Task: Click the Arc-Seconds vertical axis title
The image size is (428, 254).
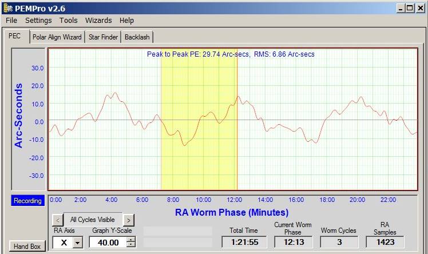Action: pyautogui.click(x=18, y=116)
